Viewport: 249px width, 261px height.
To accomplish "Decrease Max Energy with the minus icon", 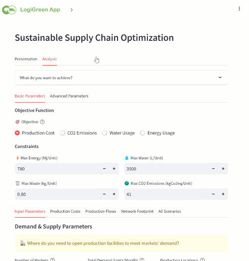I will [105, 169].
